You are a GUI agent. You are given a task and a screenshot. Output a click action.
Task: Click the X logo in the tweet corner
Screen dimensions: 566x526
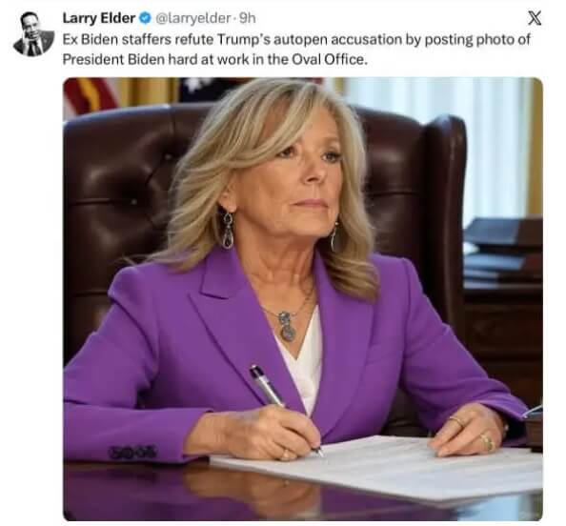pos(535,18)
